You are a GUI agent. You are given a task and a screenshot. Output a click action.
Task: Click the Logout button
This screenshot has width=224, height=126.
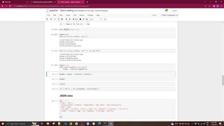pyautogui.click(x=174, y=10)
